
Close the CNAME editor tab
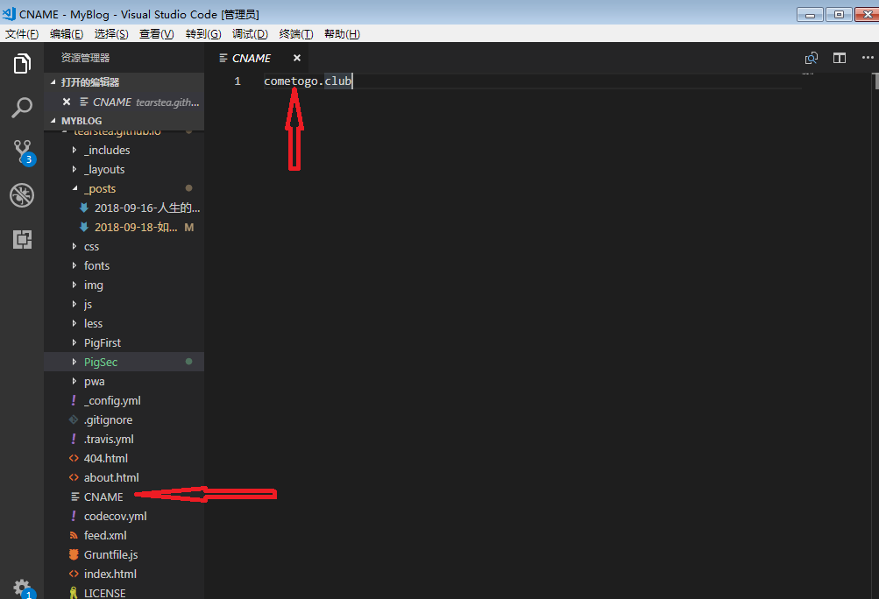click(297, 58)
